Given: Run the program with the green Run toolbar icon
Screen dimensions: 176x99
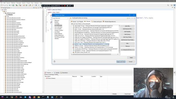Looking at the screenshot, I should pos(13,5).
